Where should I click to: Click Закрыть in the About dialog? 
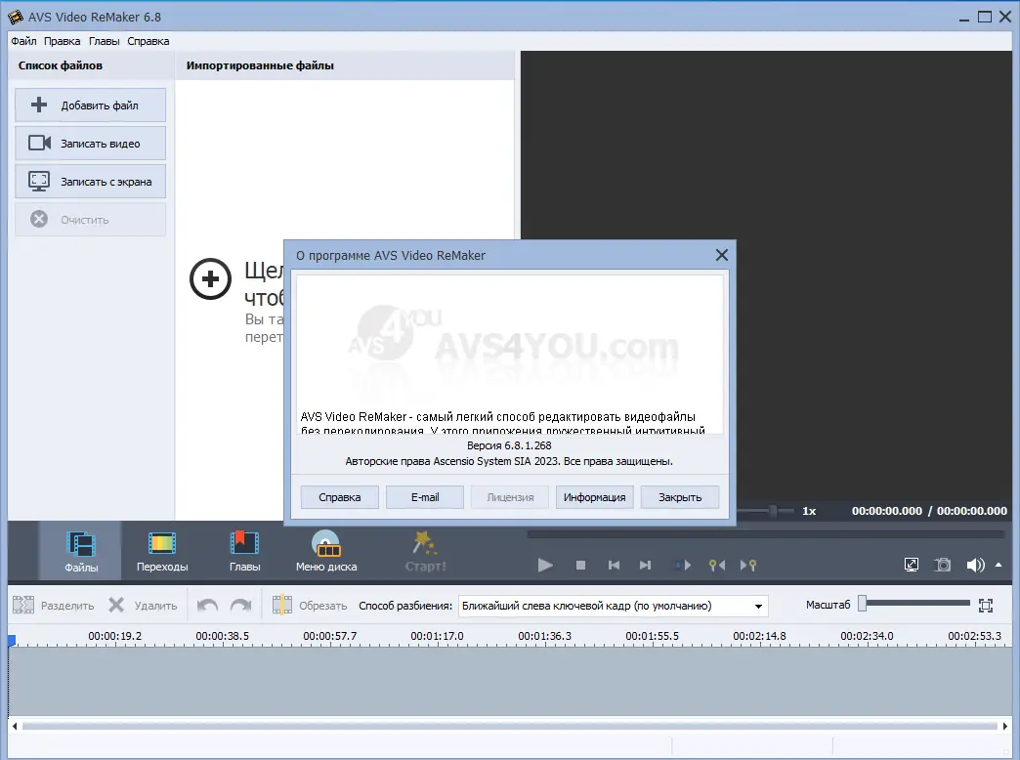(x=679, y=496)
